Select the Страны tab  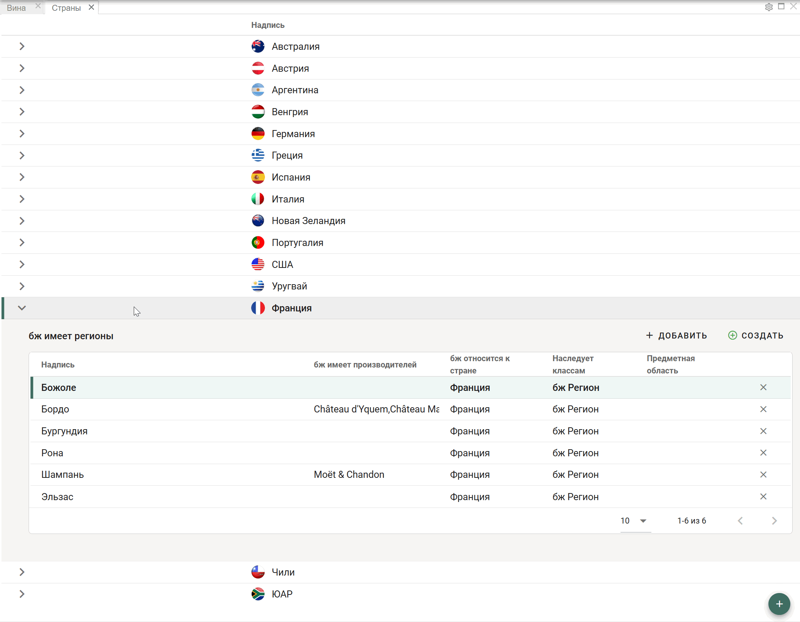pyautogui.click(x=66, y=8)
